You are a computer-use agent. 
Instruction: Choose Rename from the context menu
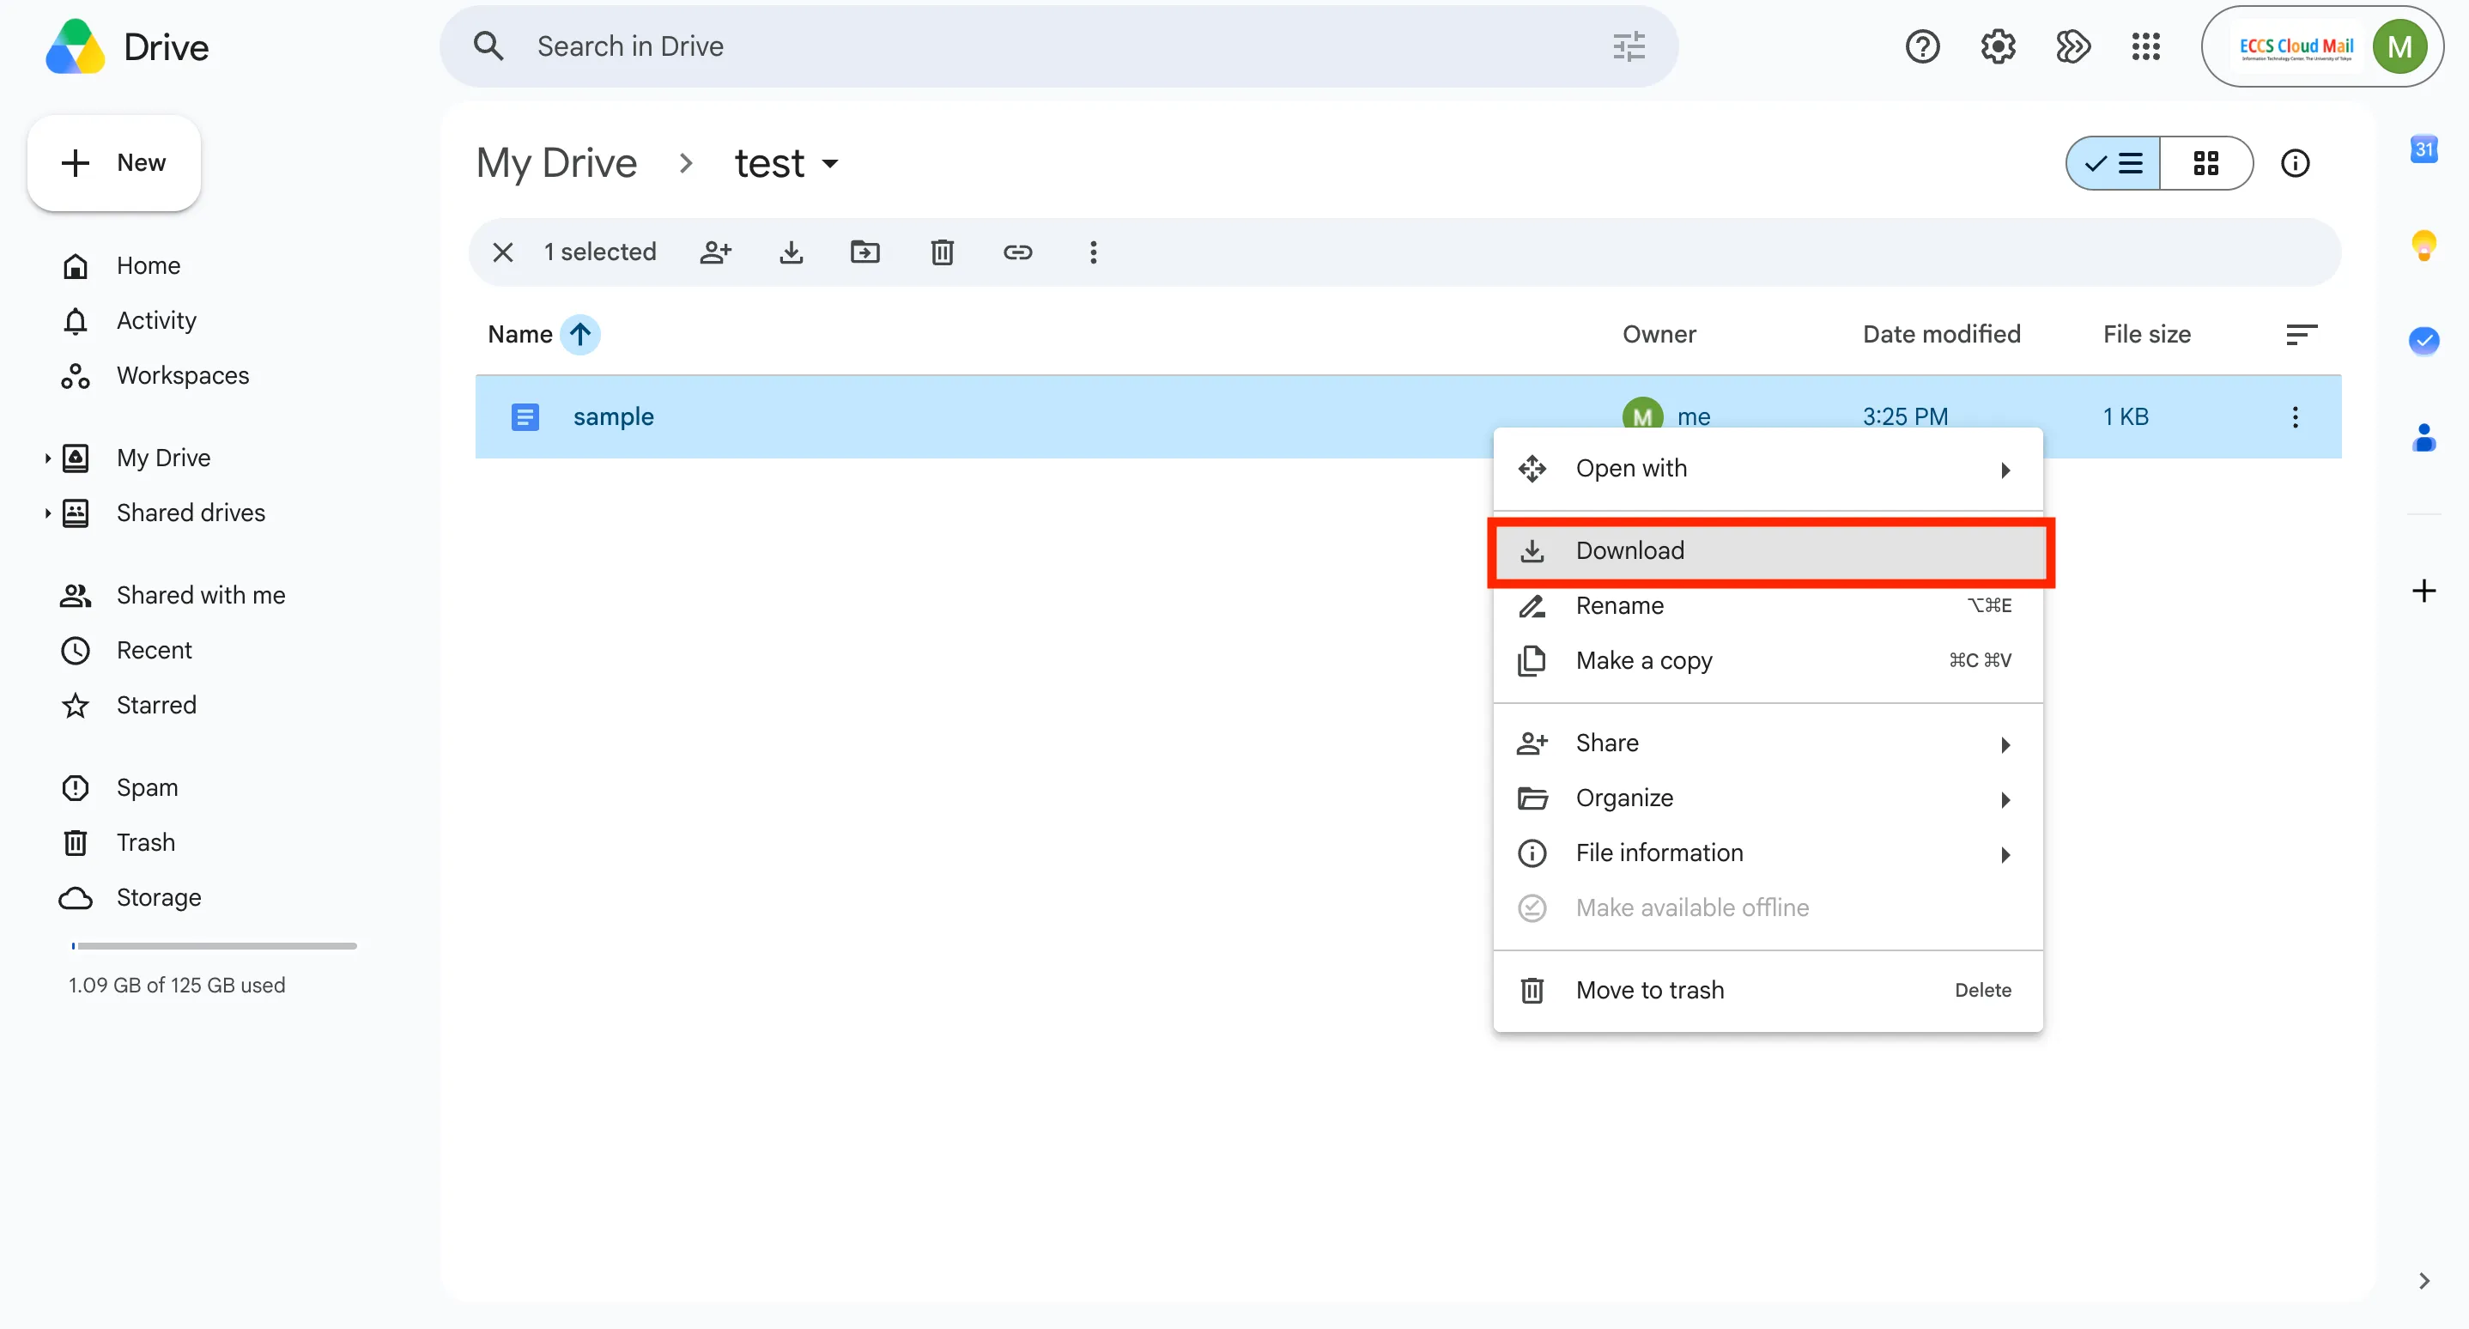pyautogui.click(x=1768, y=605)
